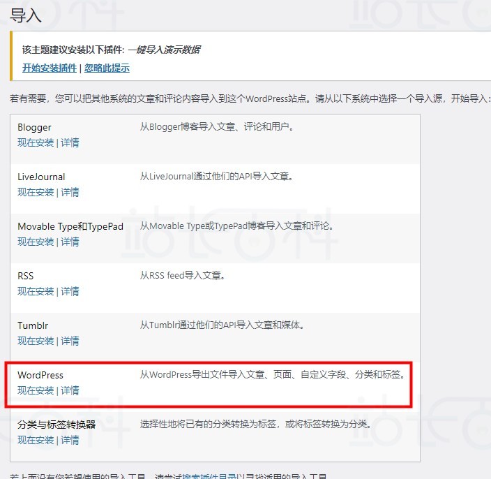Click the Blogger importer name

point(34,127)
